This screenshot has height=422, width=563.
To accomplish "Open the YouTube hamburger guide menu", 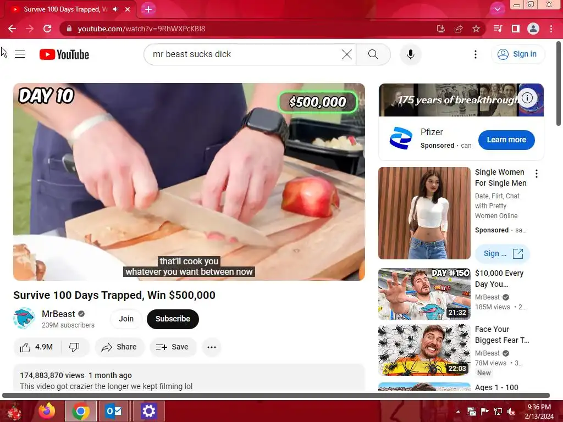I will (20, 54).
